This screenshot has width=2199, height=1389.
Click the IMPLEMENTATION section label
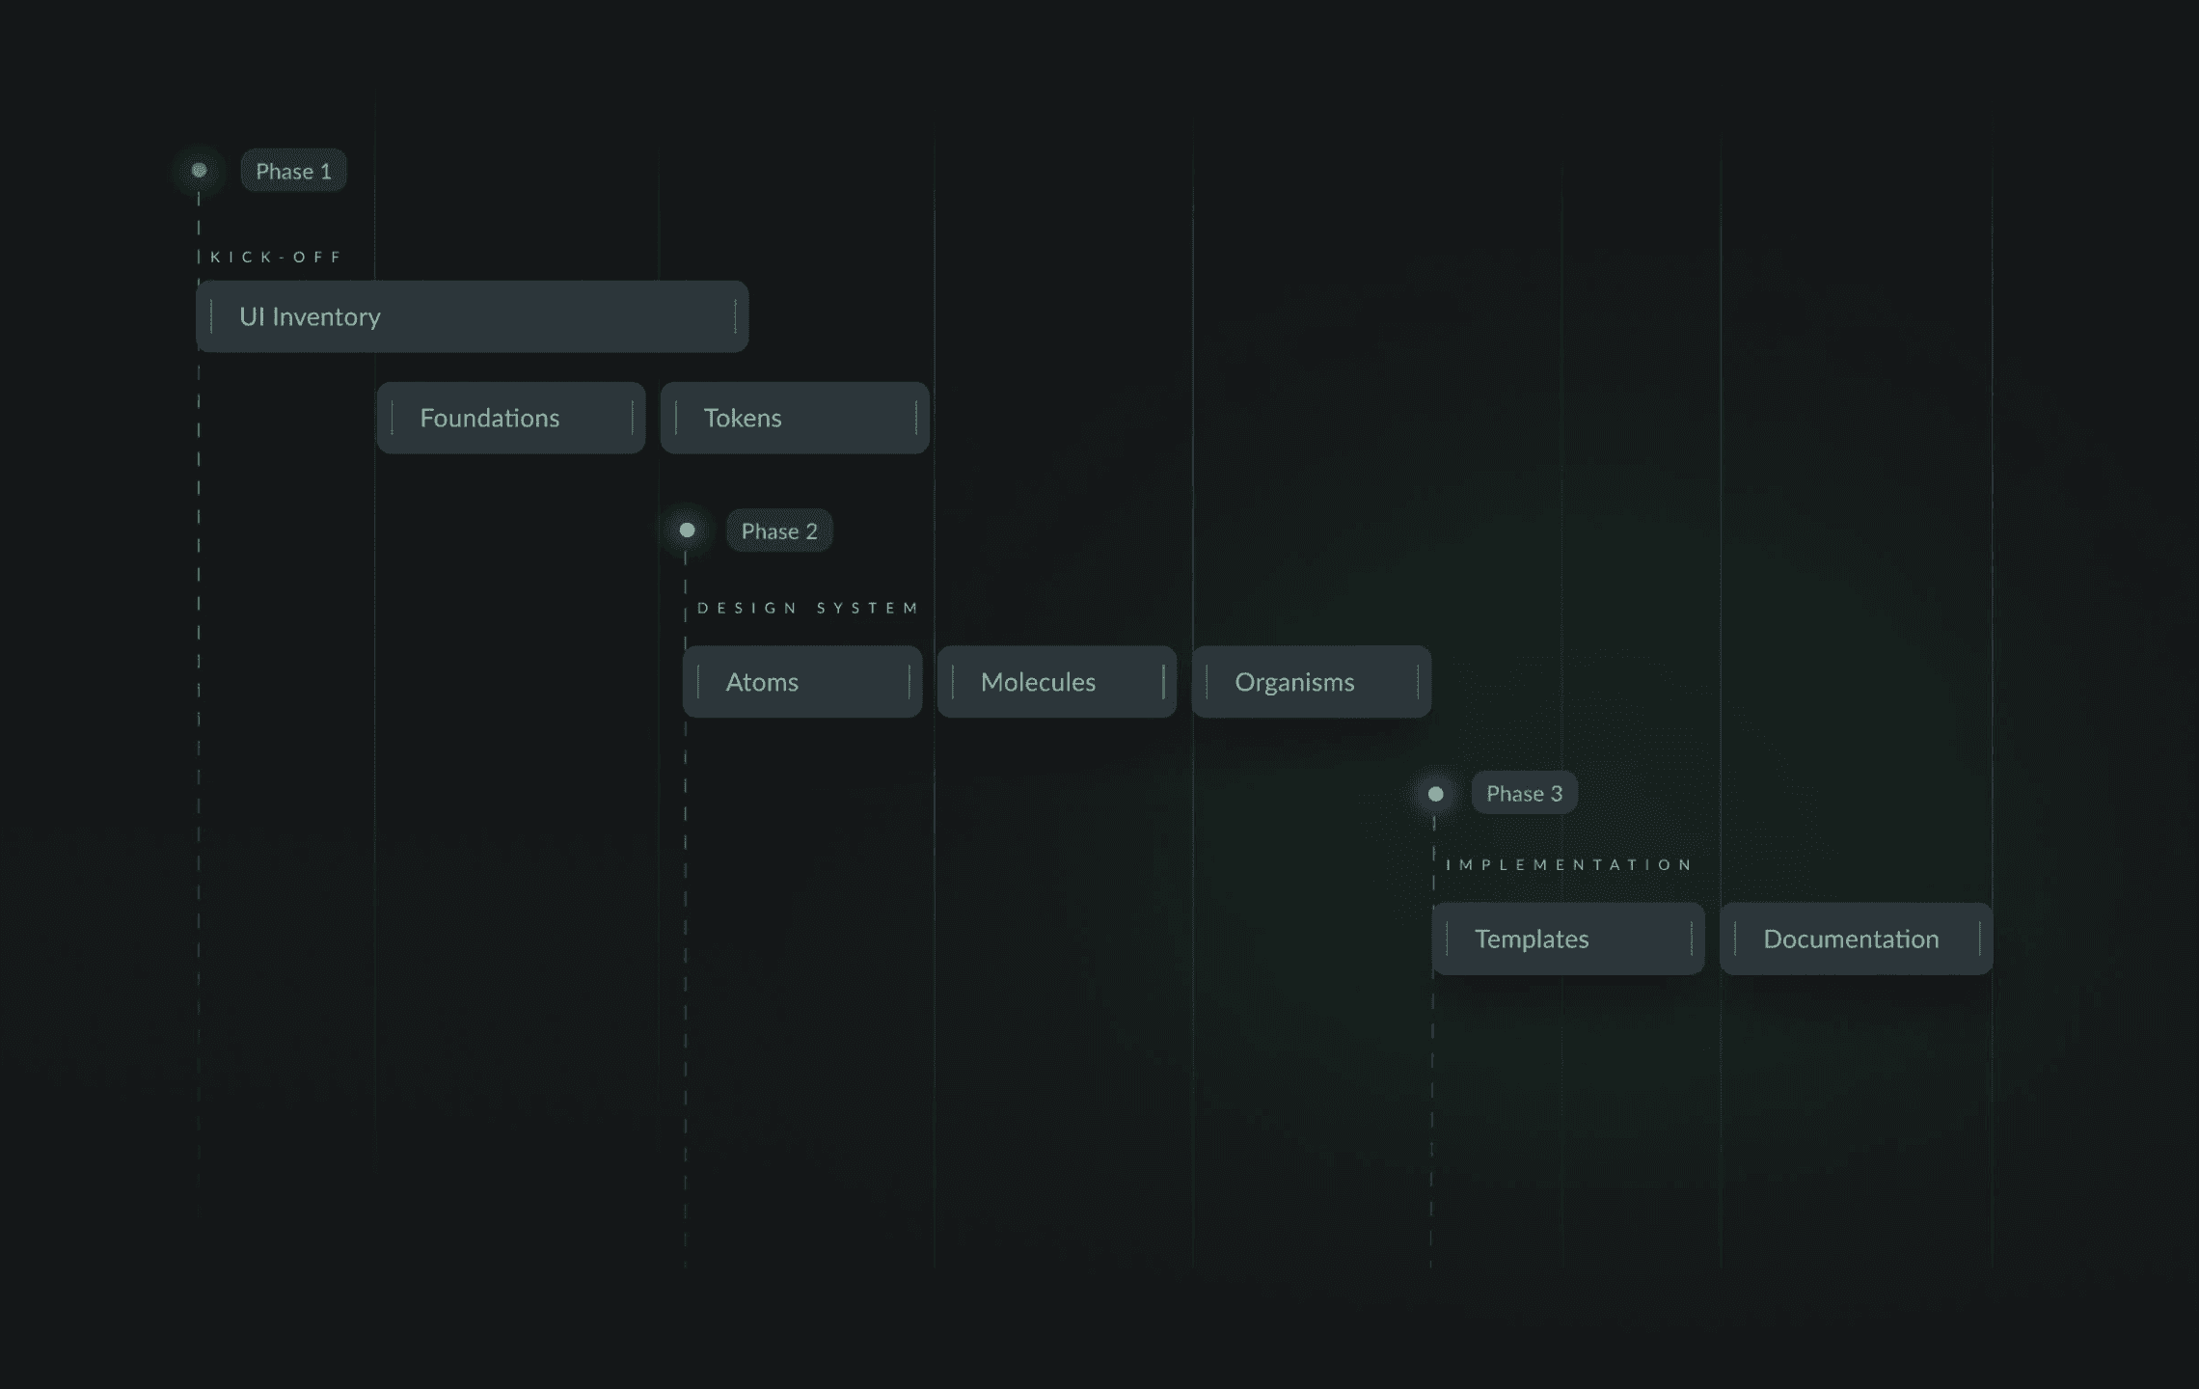[x=1568, y=865]
